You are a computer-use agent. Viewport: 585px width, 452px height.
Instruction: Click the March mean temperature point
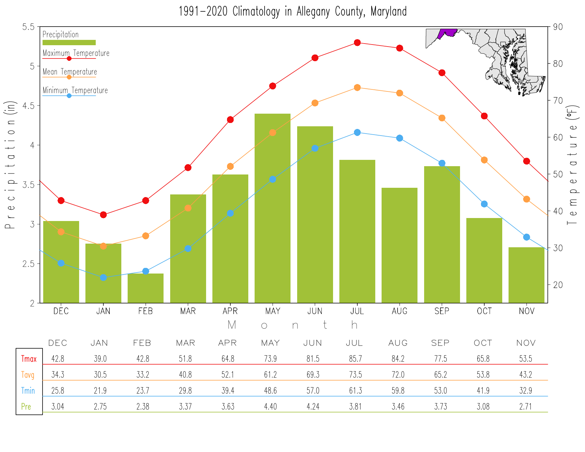tap(188, 208)
